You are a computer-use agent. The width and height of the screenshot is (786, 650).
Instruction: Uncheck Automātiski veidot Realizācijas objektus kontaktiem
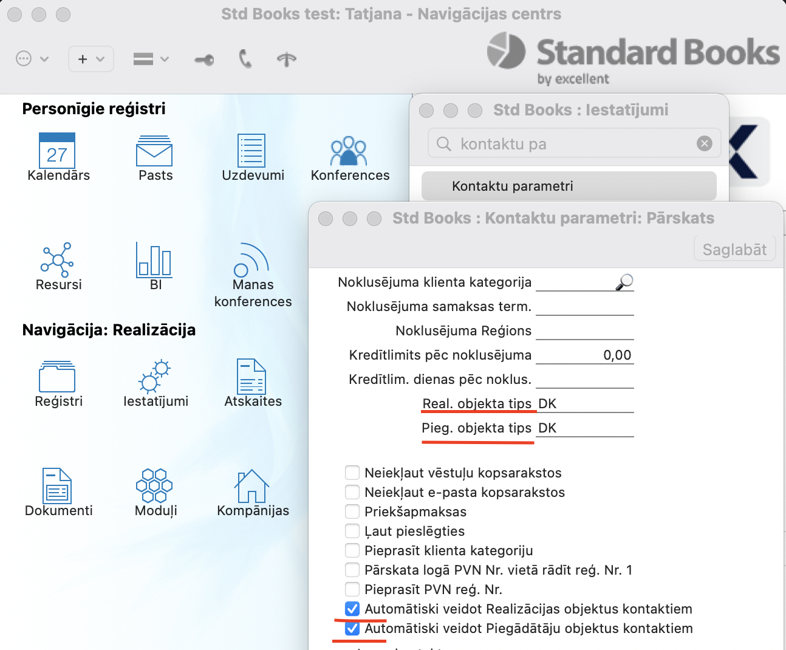coord(352,609)
